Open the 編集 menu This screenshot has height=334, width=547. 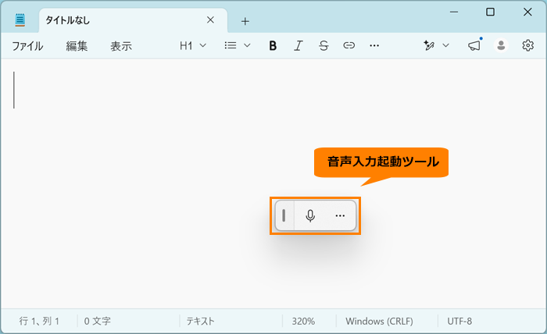(77, 46)
